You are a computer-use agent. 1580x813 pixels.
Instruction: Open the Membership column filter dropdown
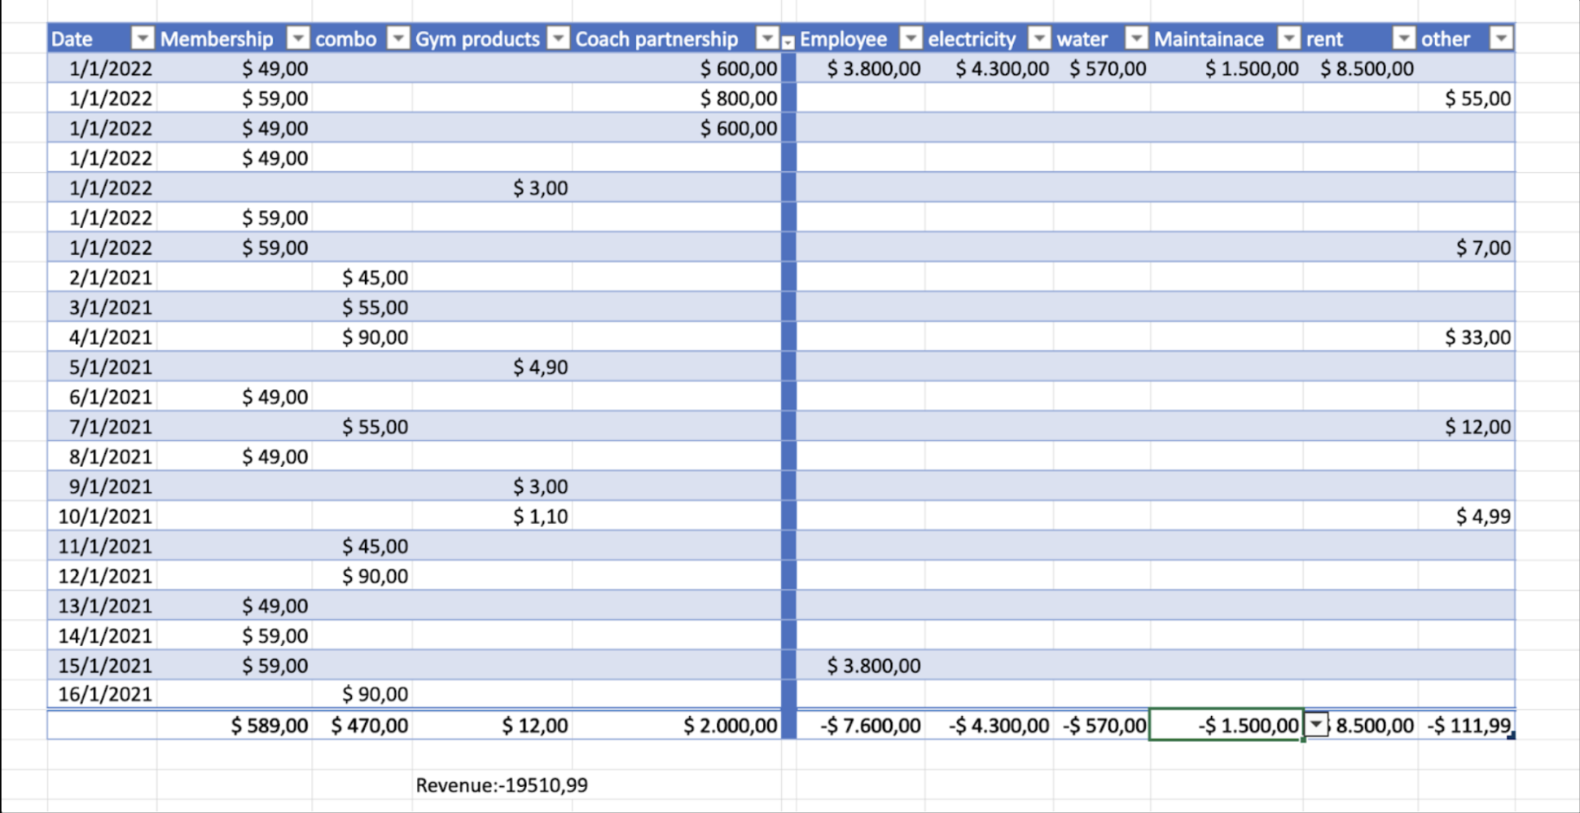pos(299,38)
